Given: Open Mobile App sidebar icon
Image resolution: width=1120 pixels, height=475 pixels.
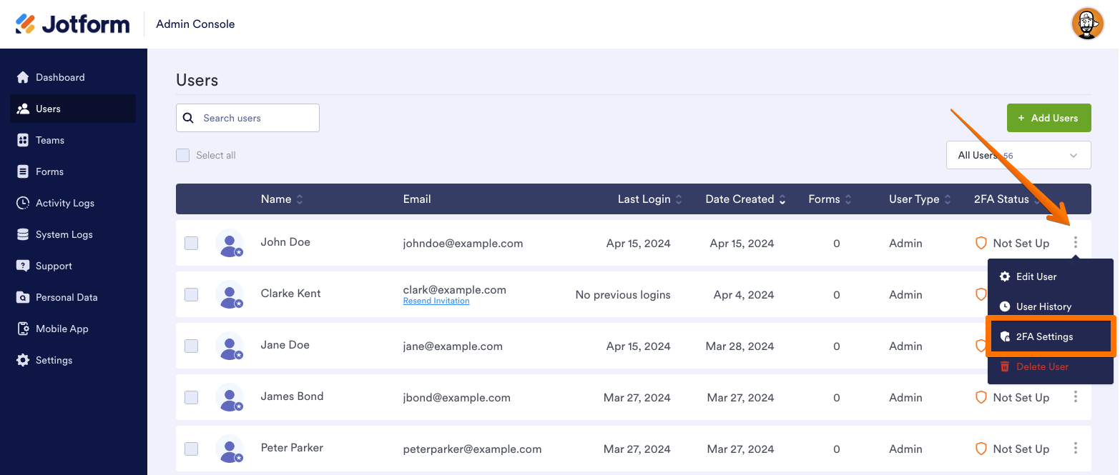Looking at the screenshot, I should [23, 329].
